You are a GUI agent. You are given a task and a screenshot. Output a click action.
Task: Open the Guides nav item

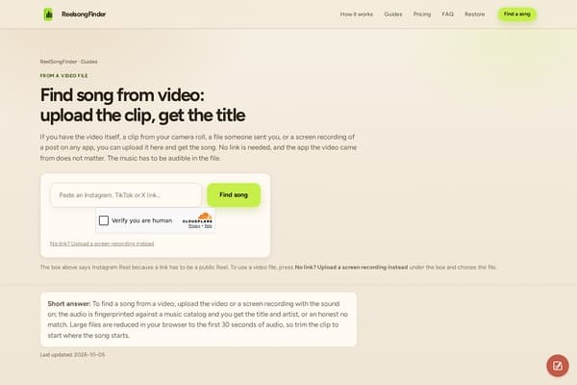[x=393, y=14]
